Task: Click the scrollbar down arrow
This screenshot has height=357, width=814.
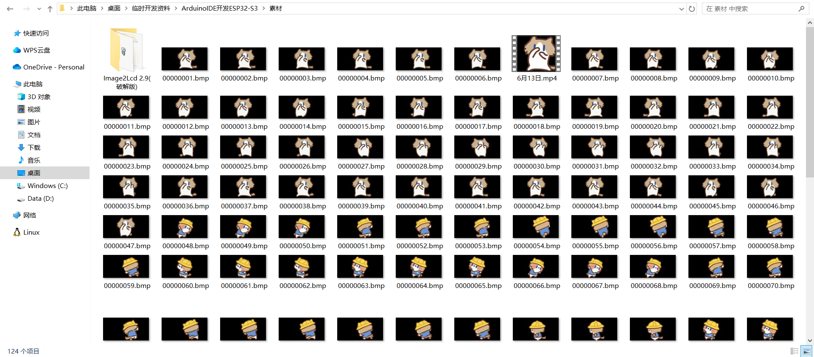Action: (810, 340)
